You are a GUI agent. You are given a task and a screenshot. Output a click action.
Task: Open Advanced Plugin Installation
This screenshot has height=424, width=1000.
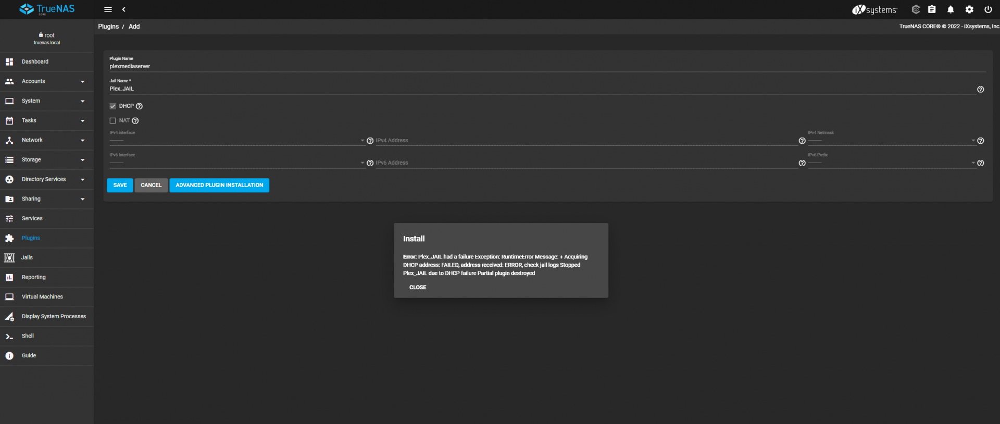pyautogui.click(x=219, y=185)
